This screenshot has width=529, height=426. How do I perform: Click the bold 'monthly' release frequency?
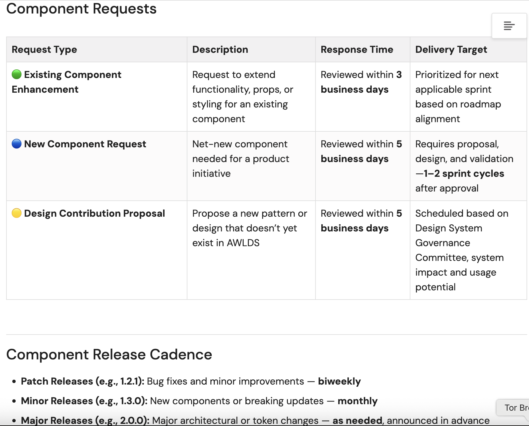(357, 401)
